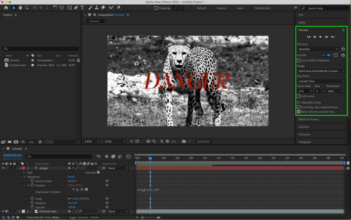Play the preview from the Preview panel
The image size is (351, 220).
(320, 37)
